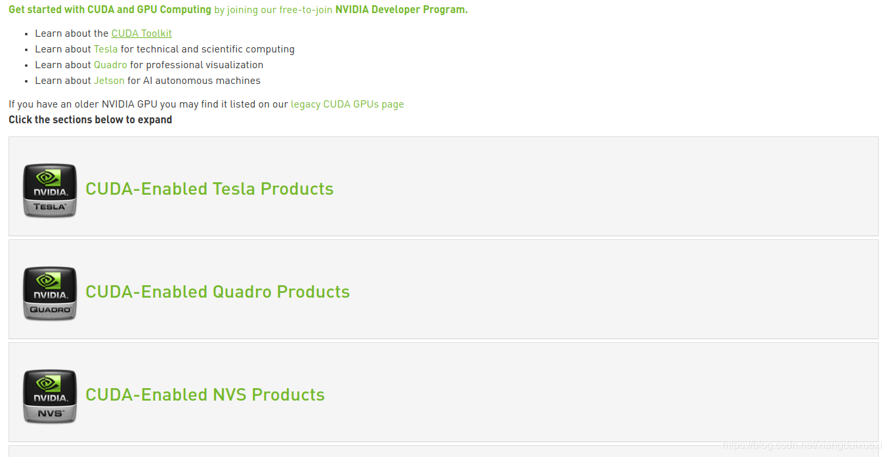Click 'If you have an older NVIDIA GPU' text

coord(83,104)
